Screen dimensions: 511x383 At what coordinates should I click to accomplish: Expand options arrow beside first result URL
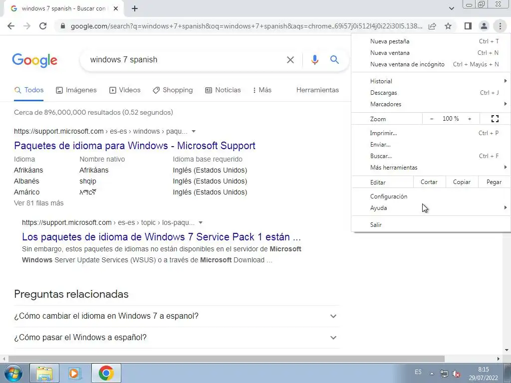tap(194, 132)
